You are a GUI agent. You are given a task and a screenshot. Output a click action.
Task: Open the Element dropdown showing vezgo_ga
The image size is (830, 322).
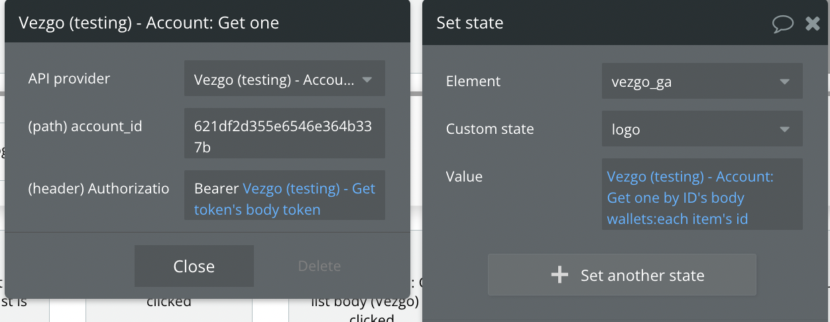point(701,81)
